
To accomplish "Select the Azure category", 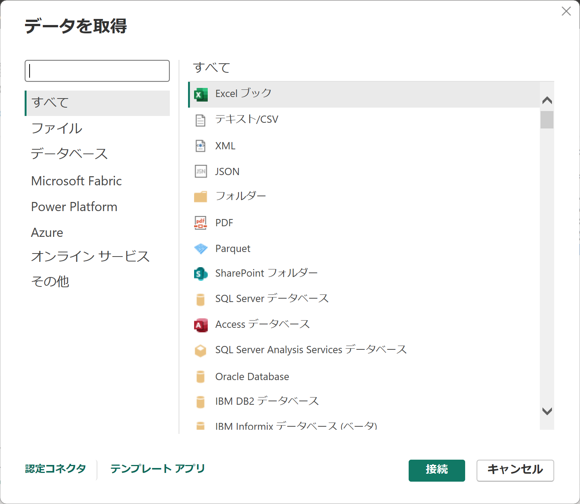I will (x=97, y=232).
